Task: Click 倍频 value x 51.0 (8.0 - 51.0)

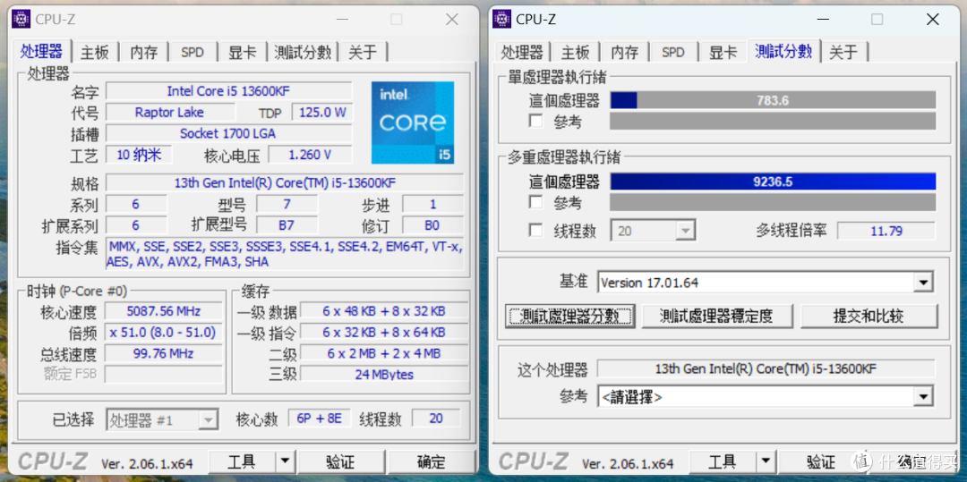Action: click(164, 333)
